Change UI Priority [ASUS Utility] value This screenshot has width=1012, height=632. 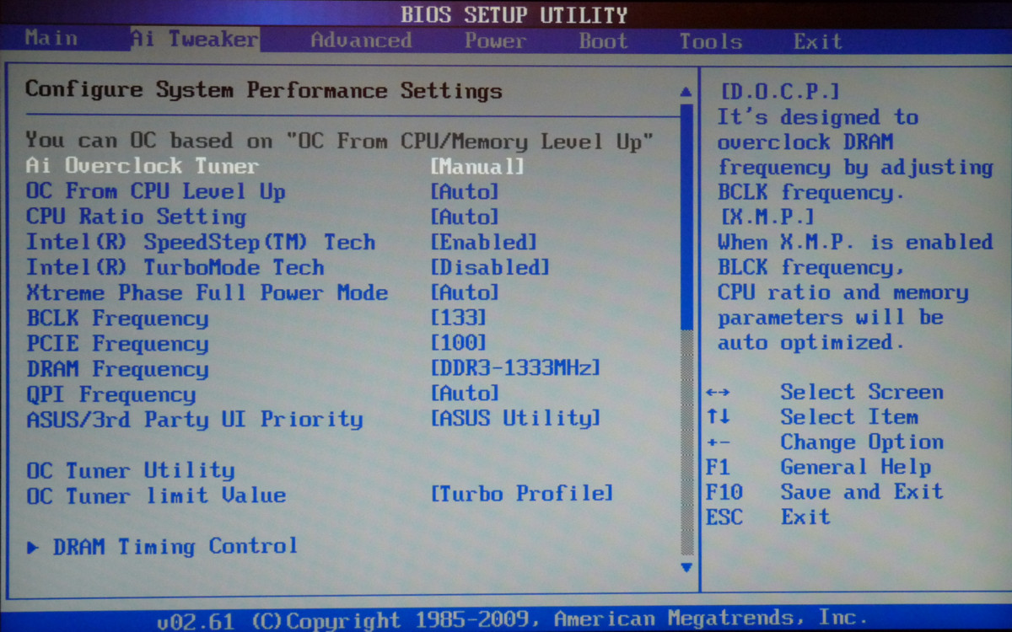click(x=515, y=419)
